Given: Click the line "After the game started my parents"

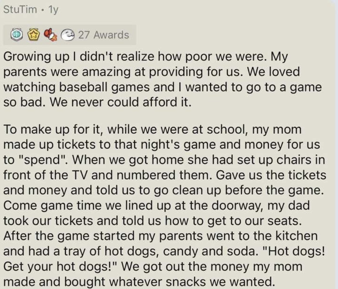Looking at the screenshot, I should (x=161, y=236).
